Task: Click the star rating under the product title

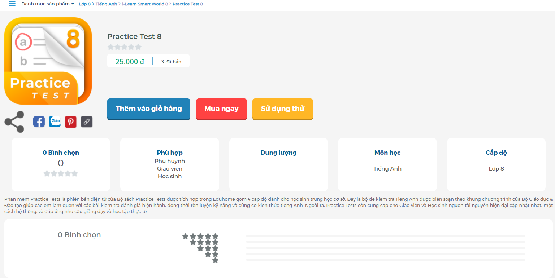Action: coord(125,47)
